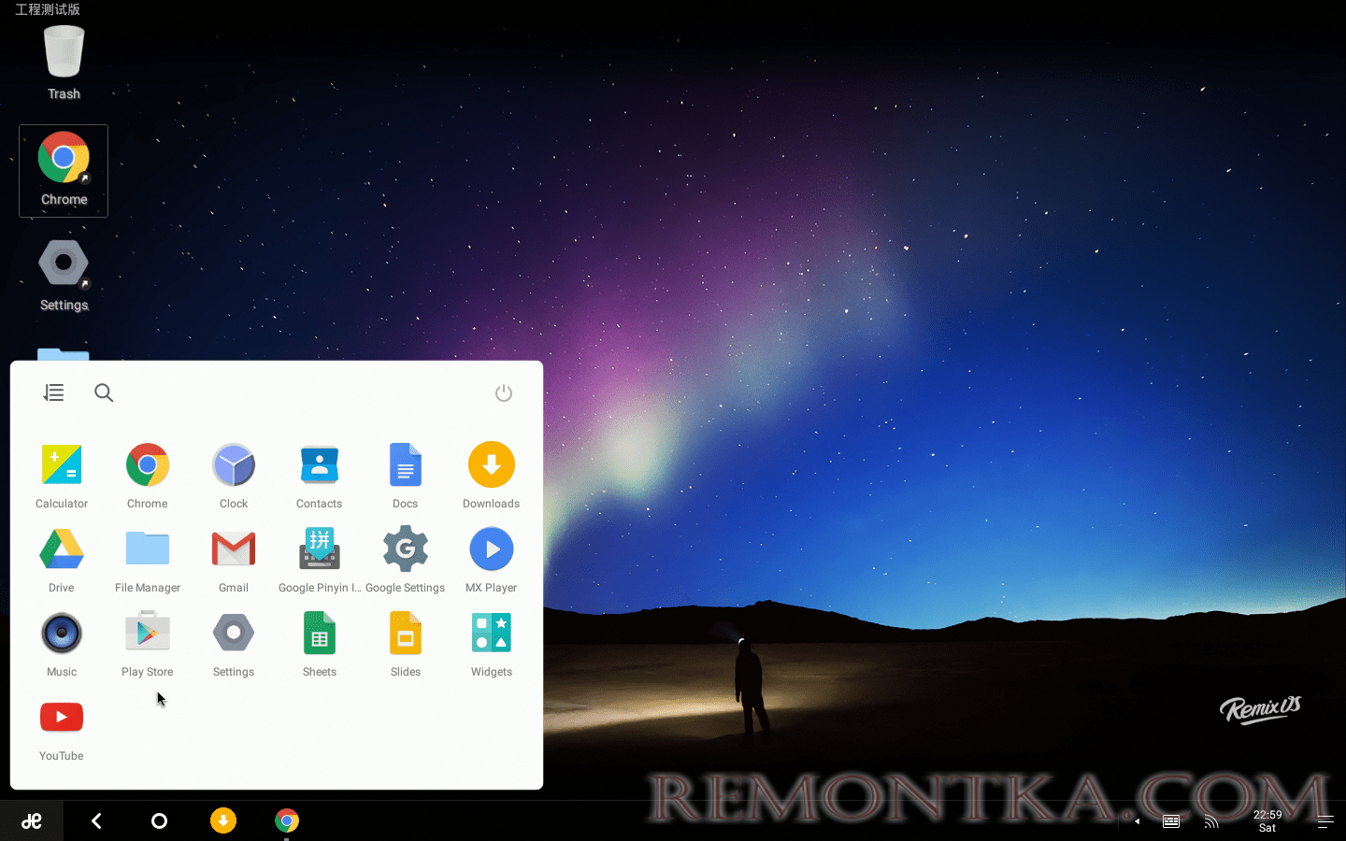
Task: Click the power button in launcher
Action: pyautogui.click(x=504, y=393)
